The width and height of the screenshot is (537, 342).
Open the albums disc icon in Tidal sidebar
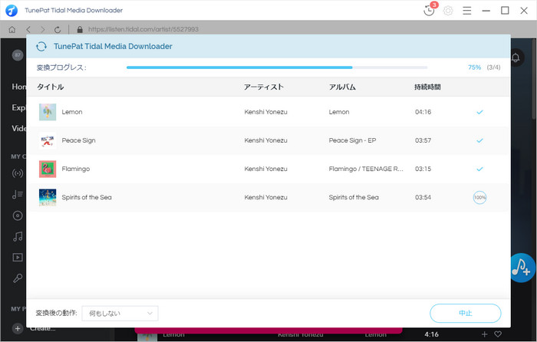click(18, 215)
